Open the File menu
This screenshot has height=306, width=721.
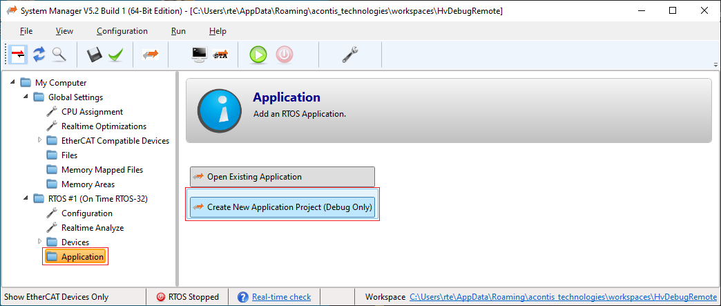26,31
